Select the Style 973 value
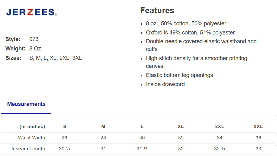Image resolution: width=277 pixels, height=156 pixels. coord(34,39)
